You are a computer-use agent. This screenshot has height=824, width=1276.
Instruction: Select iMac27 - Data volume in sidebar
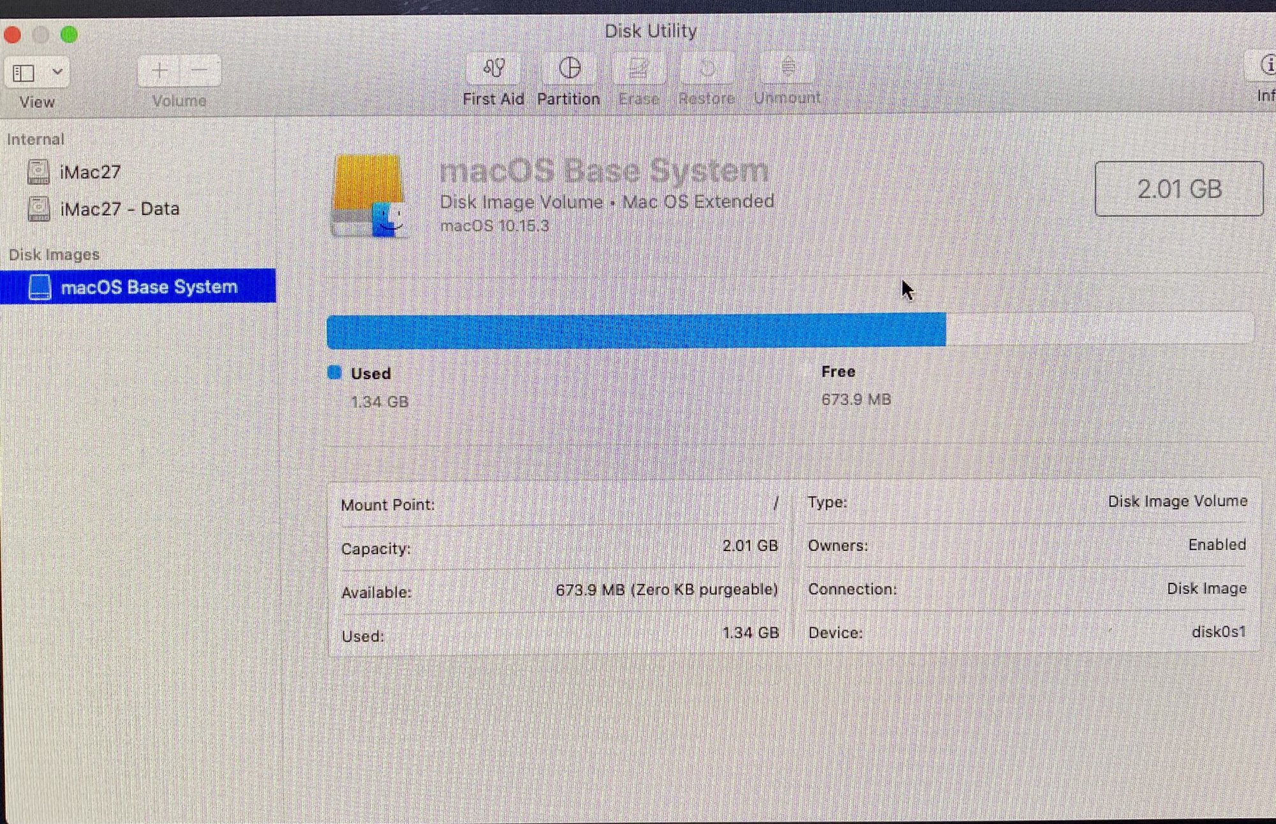119,209
